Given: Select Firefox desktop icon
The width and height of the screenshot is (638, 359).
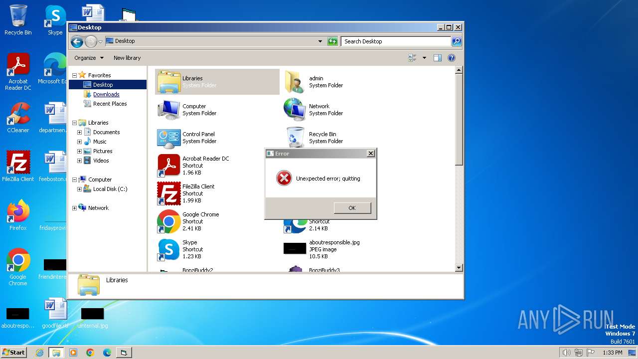Looking at the screenshot, I should tap(18, 215).
